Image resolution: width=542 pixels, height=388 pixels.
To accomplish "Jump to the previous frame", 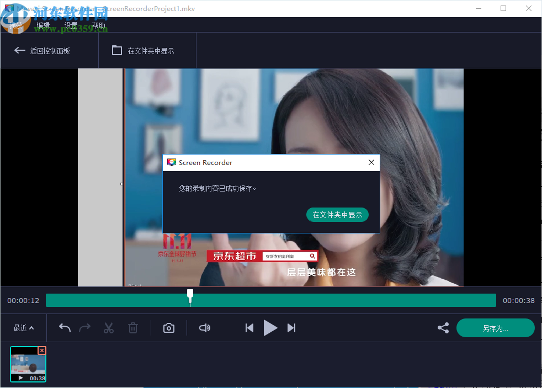I will pos(249,327).
